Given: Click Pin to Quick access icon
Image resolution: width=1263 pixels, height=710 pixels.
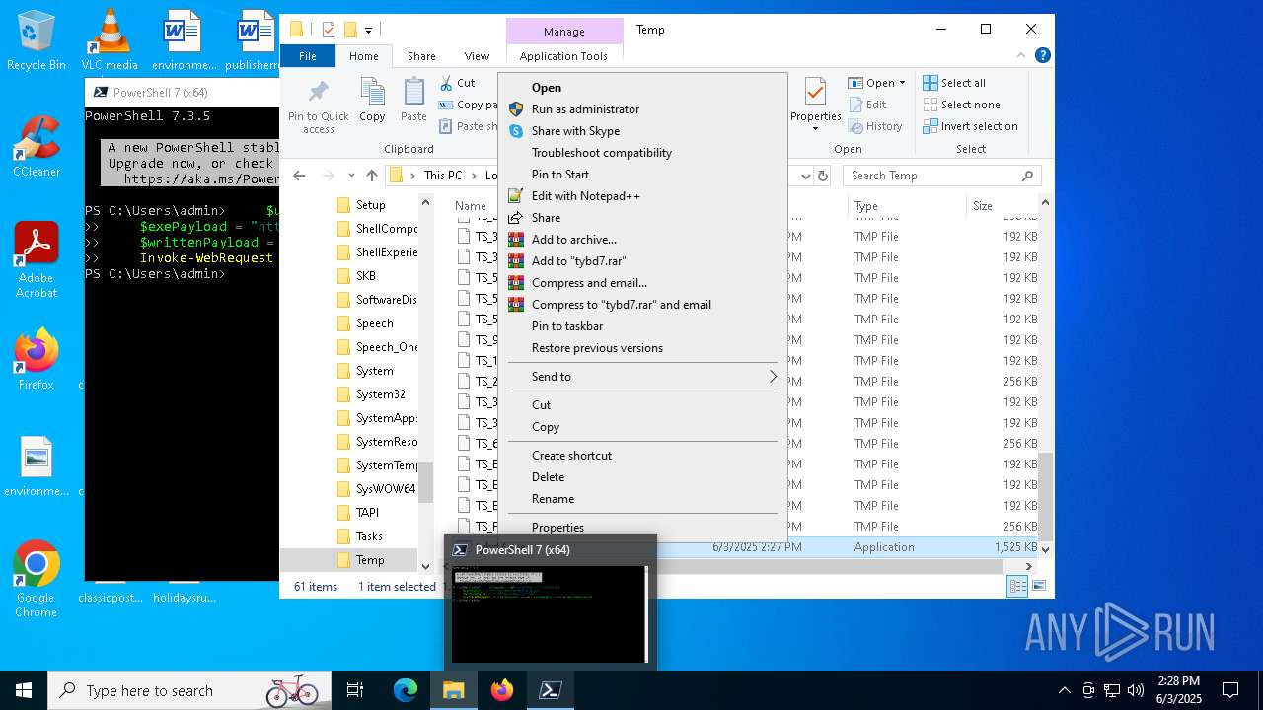Looking at the screenshot, I should coord(319,106).
